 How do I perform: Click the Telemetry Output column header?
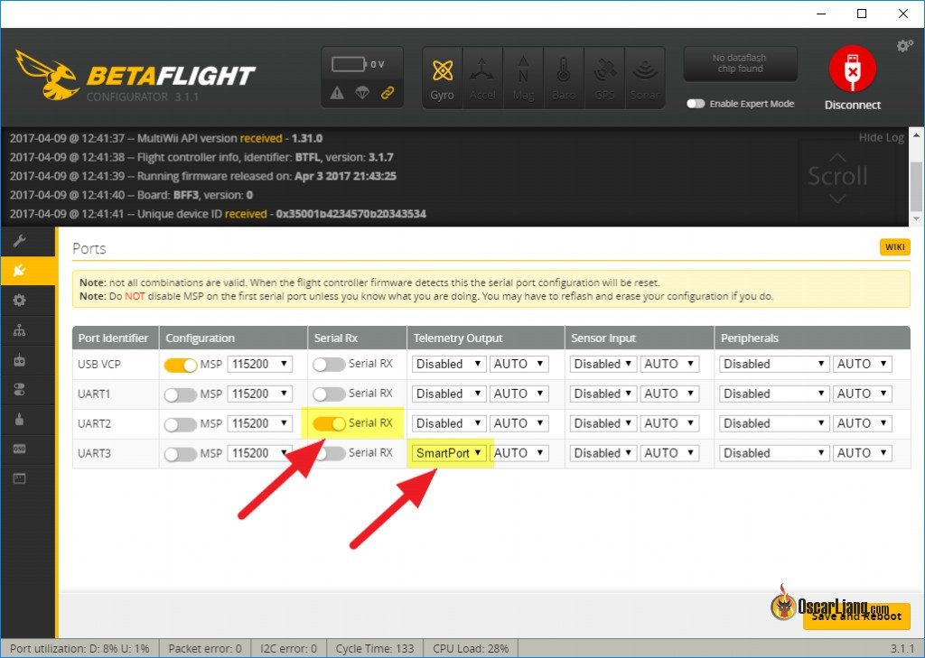point(485,338)
